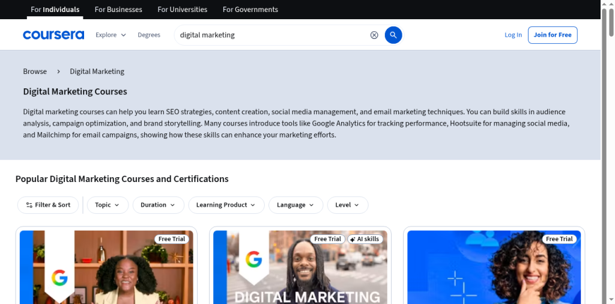
Task: Open the Filter & Sort button
Action: tap(48, 205)
